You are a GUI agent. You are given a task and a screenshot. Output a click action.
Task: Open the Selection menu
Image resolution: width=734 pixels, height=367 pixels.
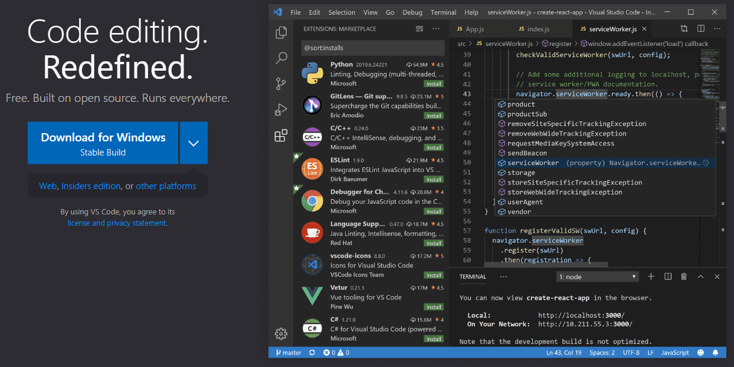(x=342, y=12)
